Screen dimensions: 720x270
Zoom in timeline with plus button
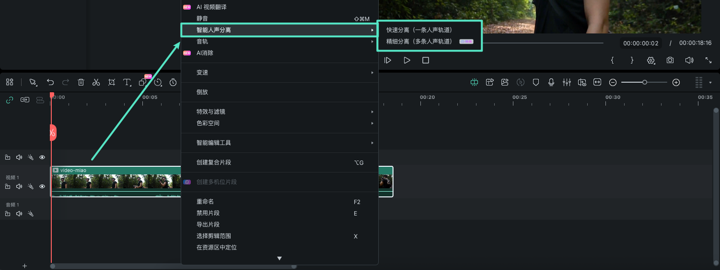click(x=676, y=82)
